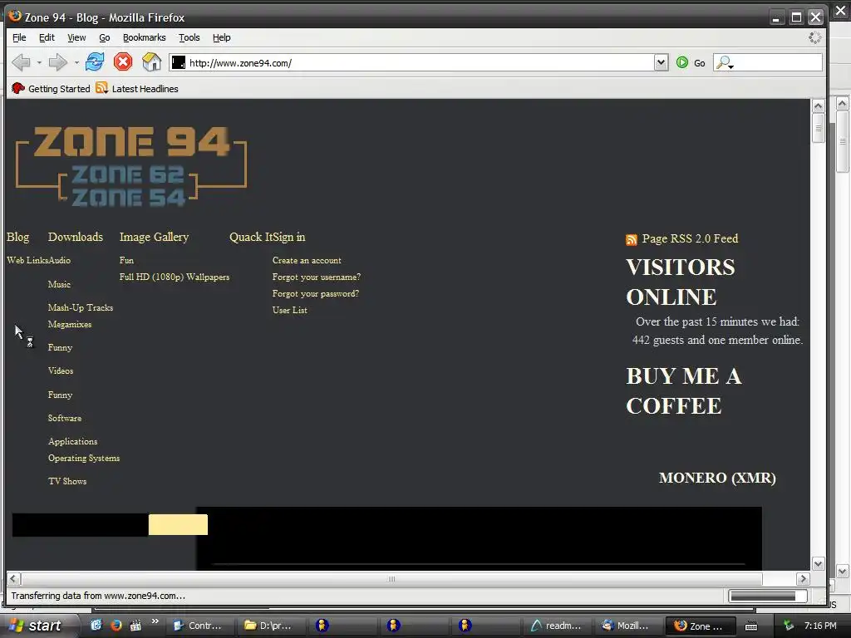Screen dimensions: 851x638
Task: Open the Back history dropdown arrow
Action: coord(39,63)
